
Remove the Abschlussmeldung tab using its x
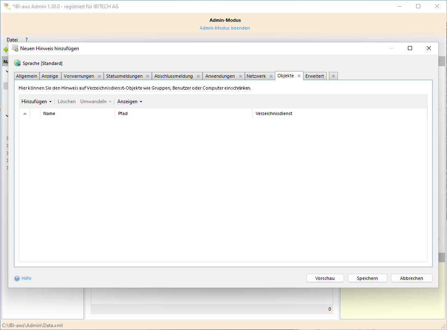point(198,76)
